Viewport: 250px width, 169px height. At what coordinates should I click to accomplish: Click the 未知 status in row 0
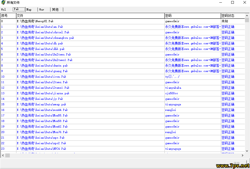coord(225,21)
